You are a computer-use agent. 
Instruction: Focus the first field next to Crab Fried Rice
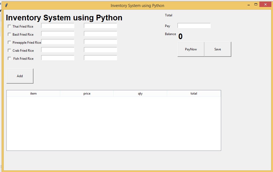click(58, 50)
